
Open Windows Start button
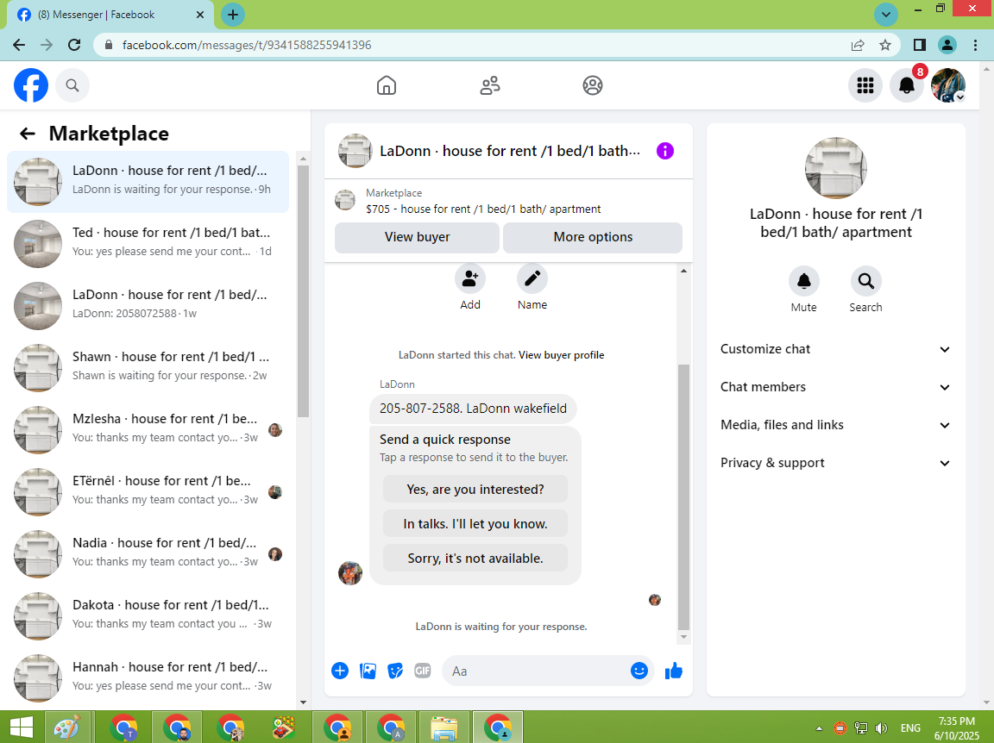[22, 727]
